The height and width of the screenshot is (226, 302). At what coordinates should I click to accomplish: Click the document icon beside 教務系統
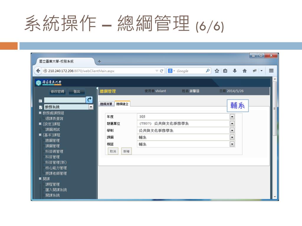tap(40, 107)
